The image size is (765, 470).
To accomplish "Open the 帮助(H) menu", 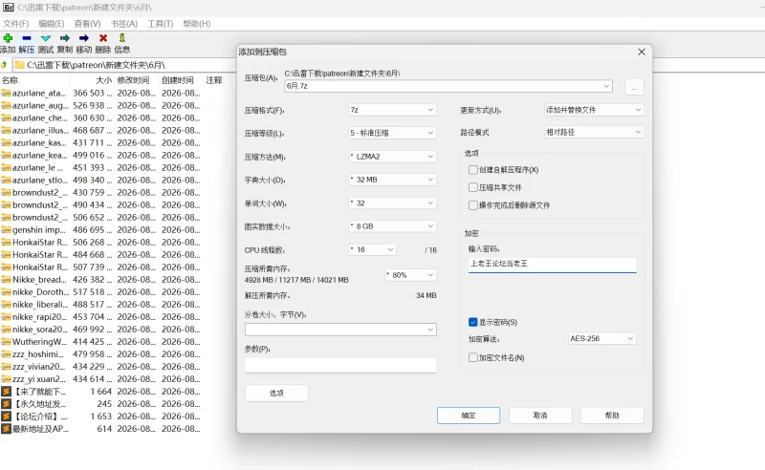I will (x=197, y=23).
